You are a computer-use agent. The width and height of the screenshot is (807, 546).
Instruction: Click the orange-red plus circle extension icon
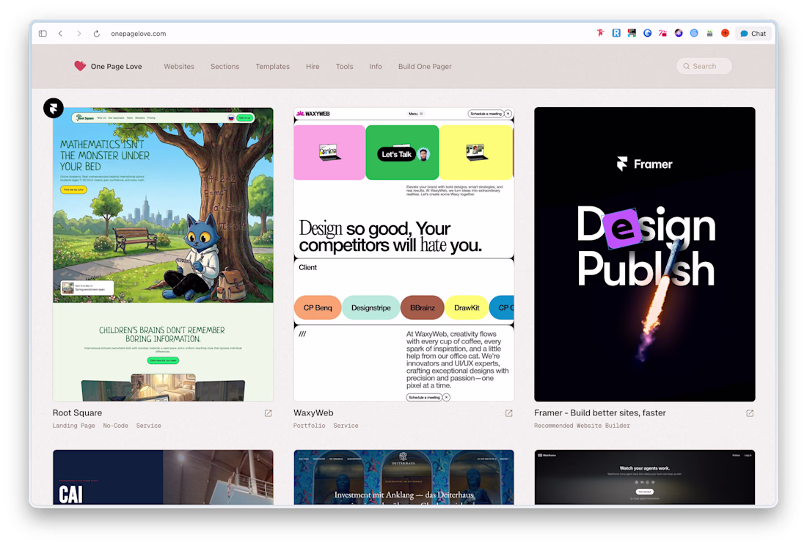(x=725, y=33)
